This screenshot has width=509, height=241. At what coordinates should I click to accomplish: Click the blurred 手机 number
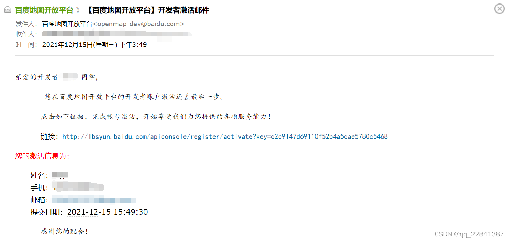pos(79,187)
